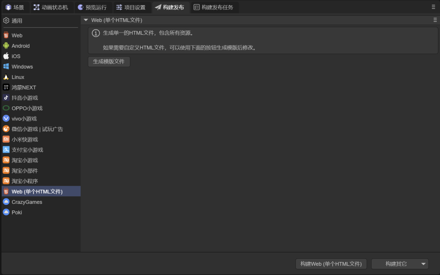
Task: Click the line starting 如果需要自定义HTML文件
Action: point(180,48)
